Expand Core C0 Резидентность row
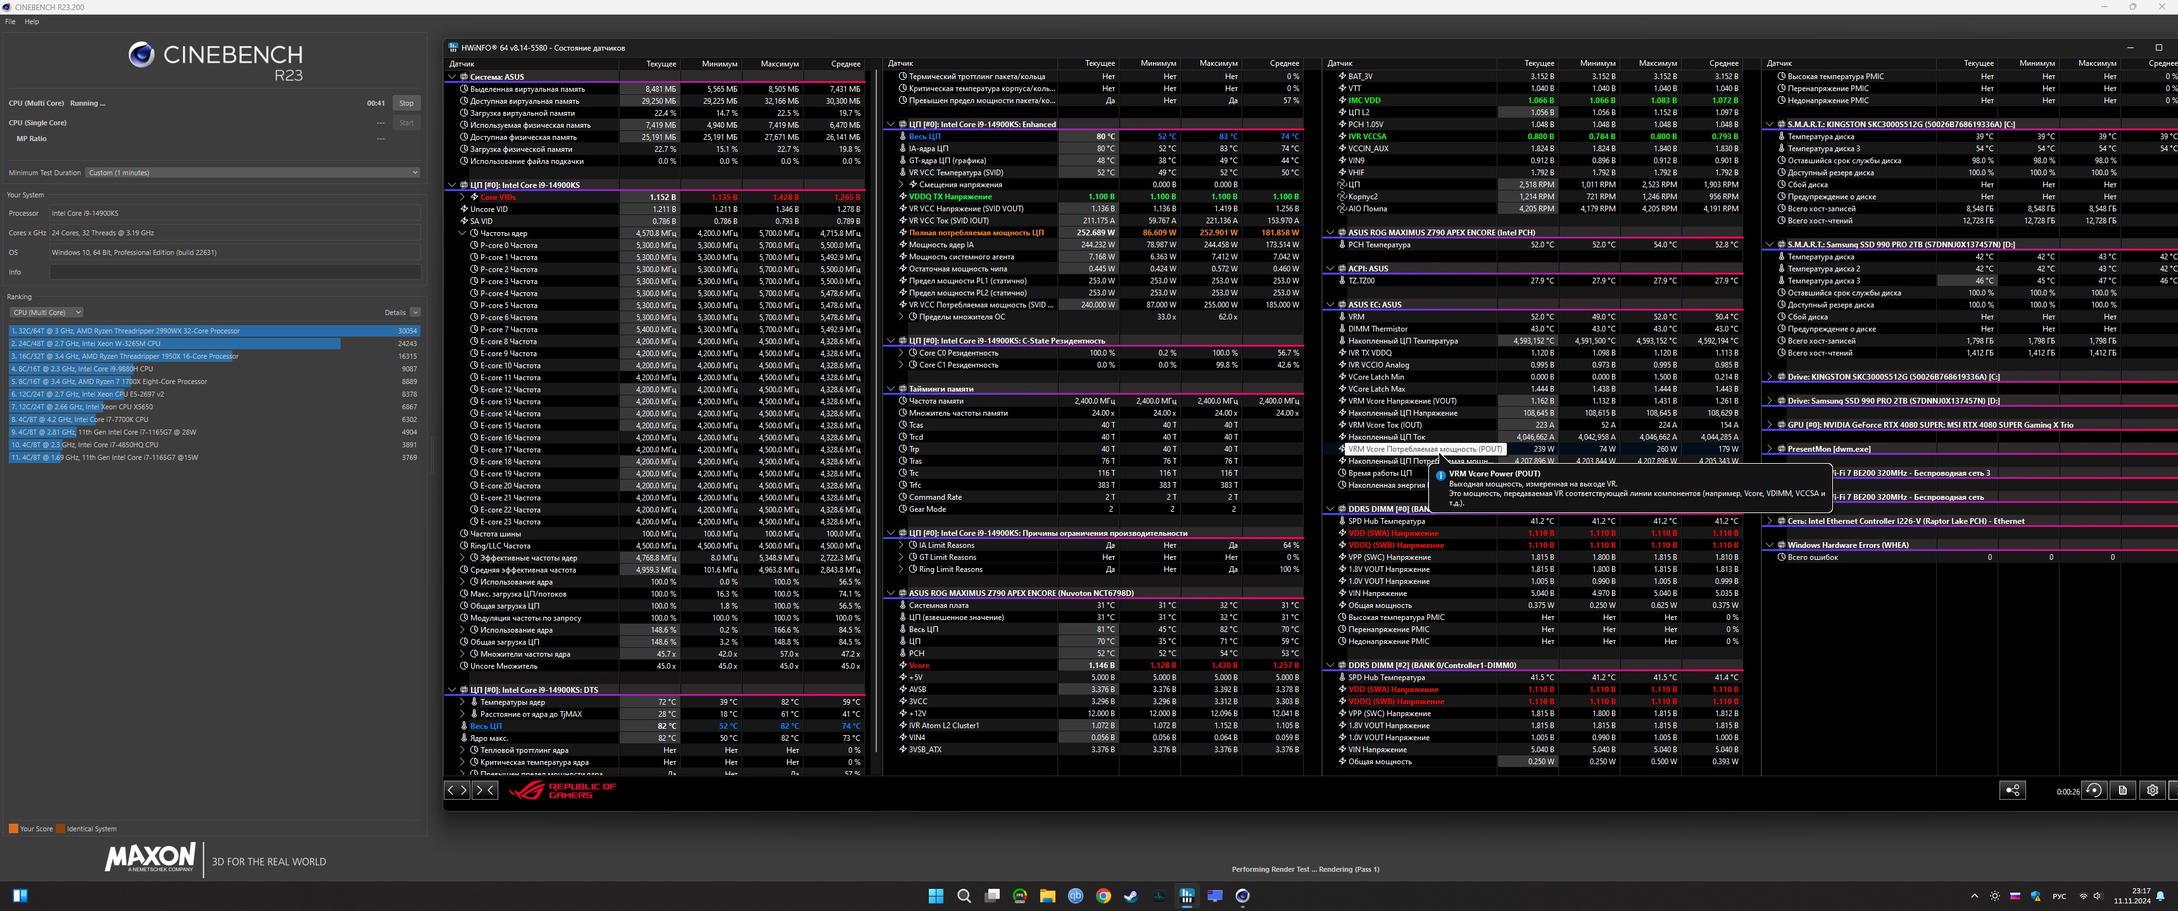 click(x=902, y=353)
